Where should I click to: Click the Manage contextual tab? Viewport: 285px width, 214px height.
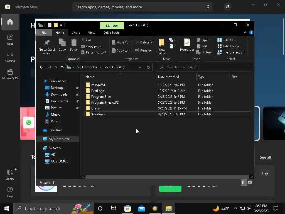pyautogui.click(x=112, y=25)
